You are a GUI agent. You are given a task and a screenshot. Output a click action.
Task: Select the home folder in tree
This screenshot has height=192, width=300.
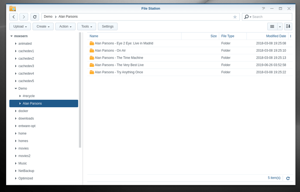pos(22,133)
